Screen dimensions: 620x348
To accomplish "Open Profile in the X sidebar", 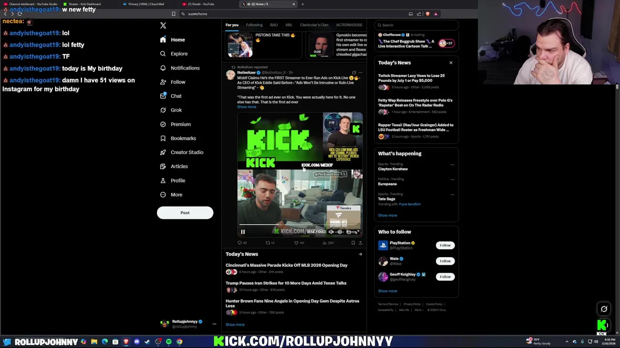I will pyautogui.click(x=172, y=180).
